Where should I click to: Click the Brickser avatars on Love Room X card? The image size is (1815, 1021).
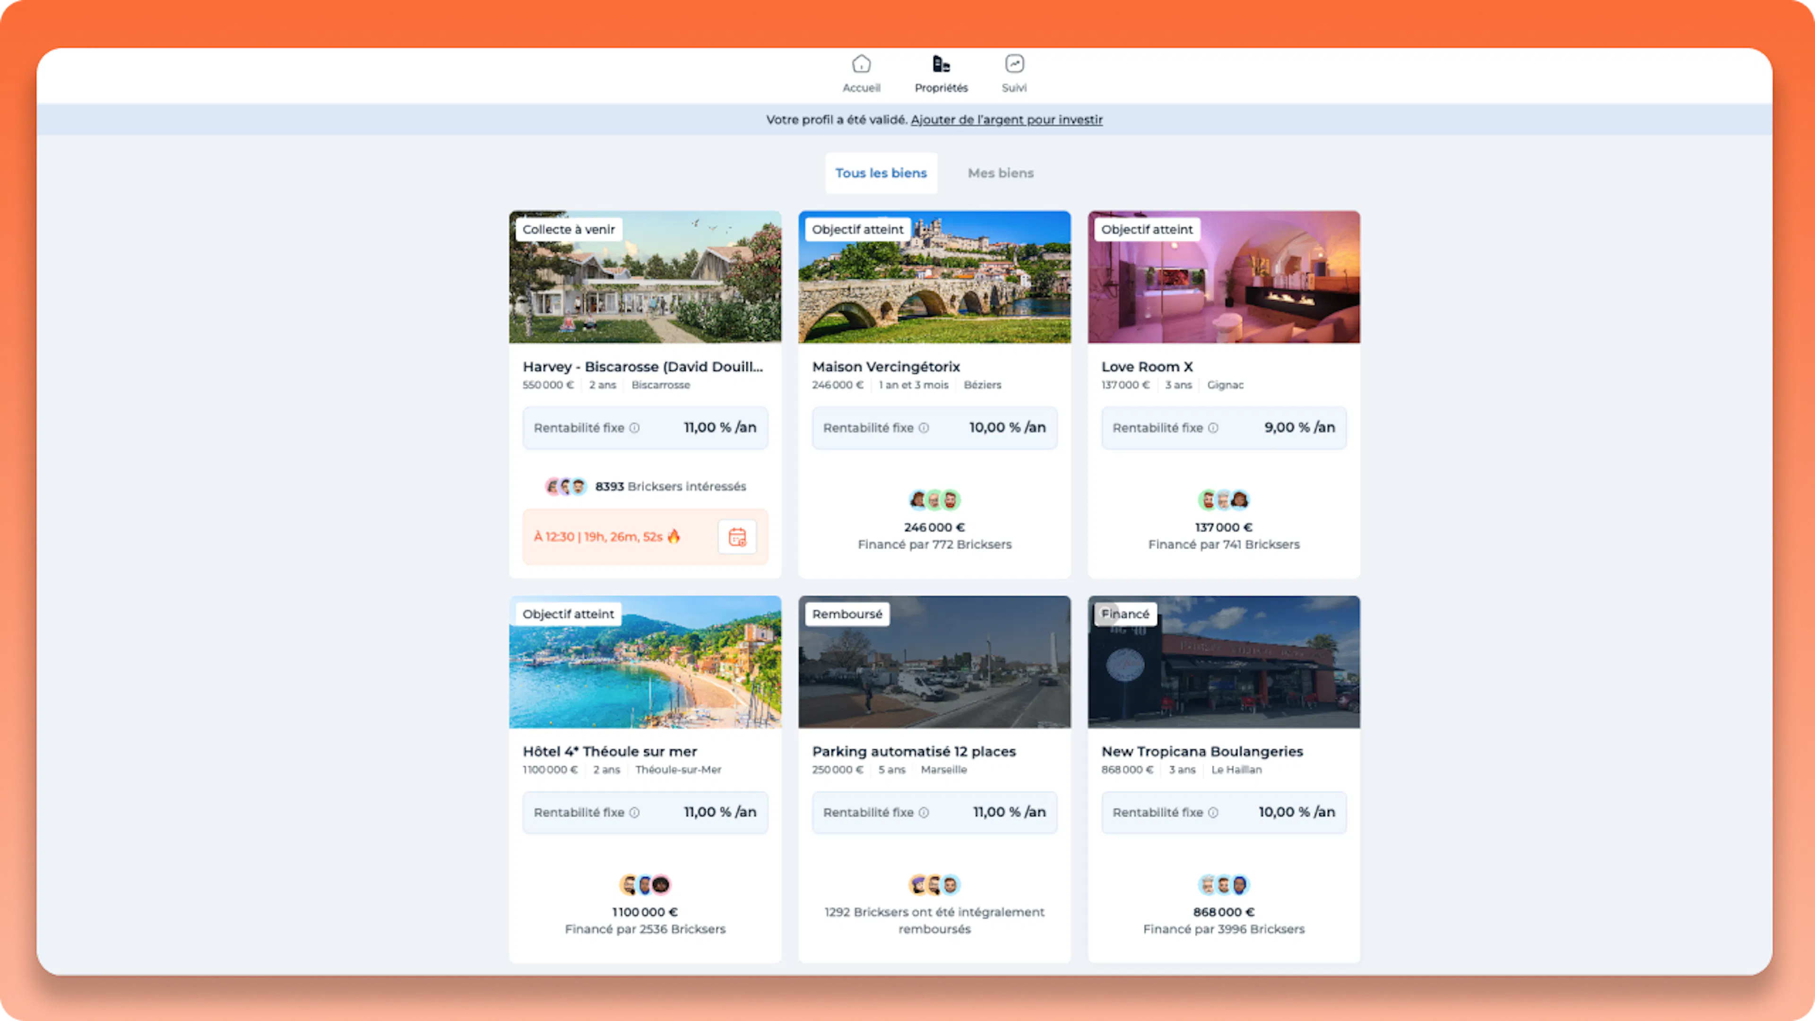click(x=1224, y=500)
